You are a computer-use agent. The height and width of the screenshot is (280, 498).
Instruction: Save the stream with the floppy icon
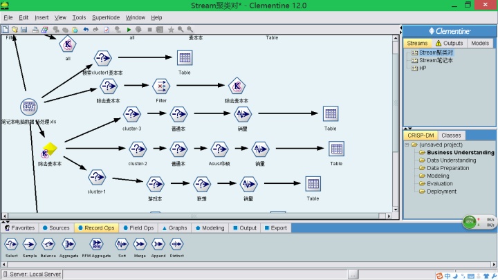pos(24,30)
